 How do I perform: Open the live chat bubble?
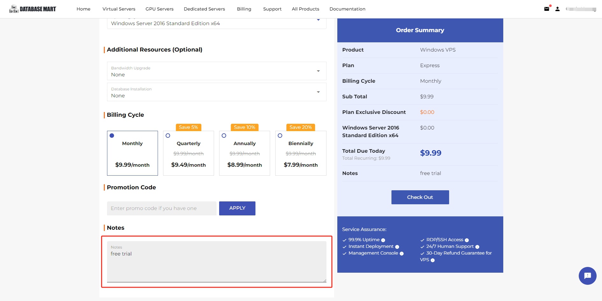point(587,276)
